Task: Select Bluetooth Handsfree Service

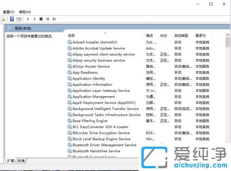Action: [96, 151]
